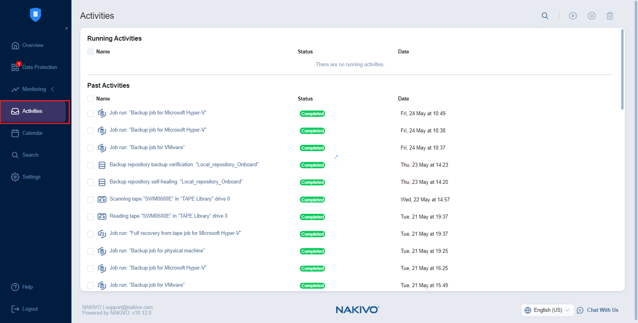Click the trash delete icon

coord(610,16)
